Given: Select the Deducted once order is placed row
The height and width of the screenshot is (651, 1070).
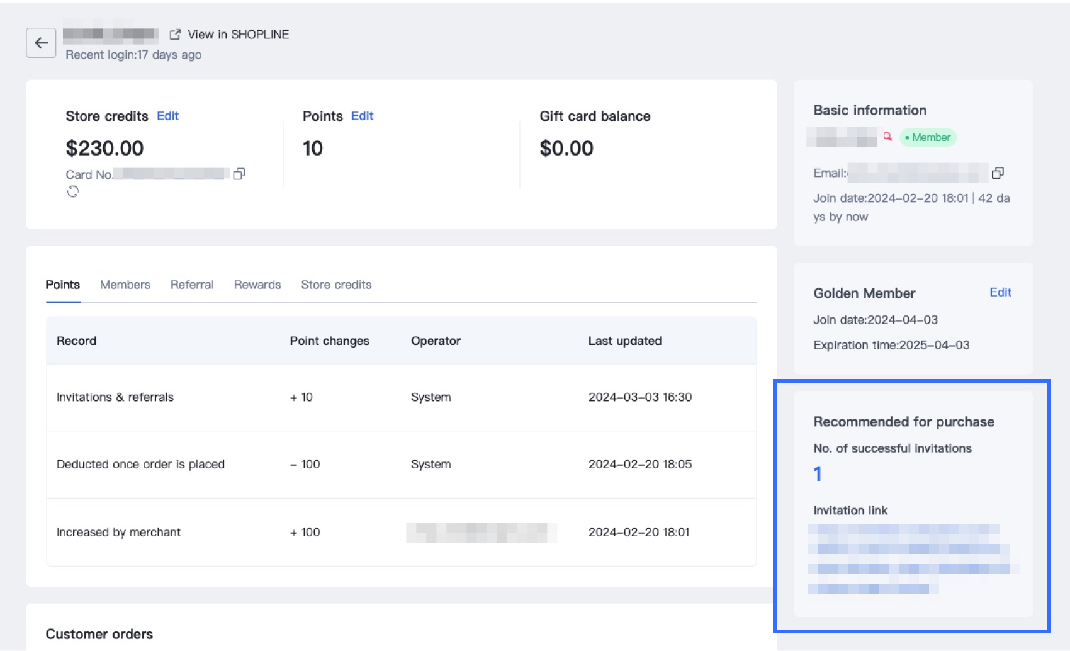Looking at the screenshot, I should coord(140,465).
